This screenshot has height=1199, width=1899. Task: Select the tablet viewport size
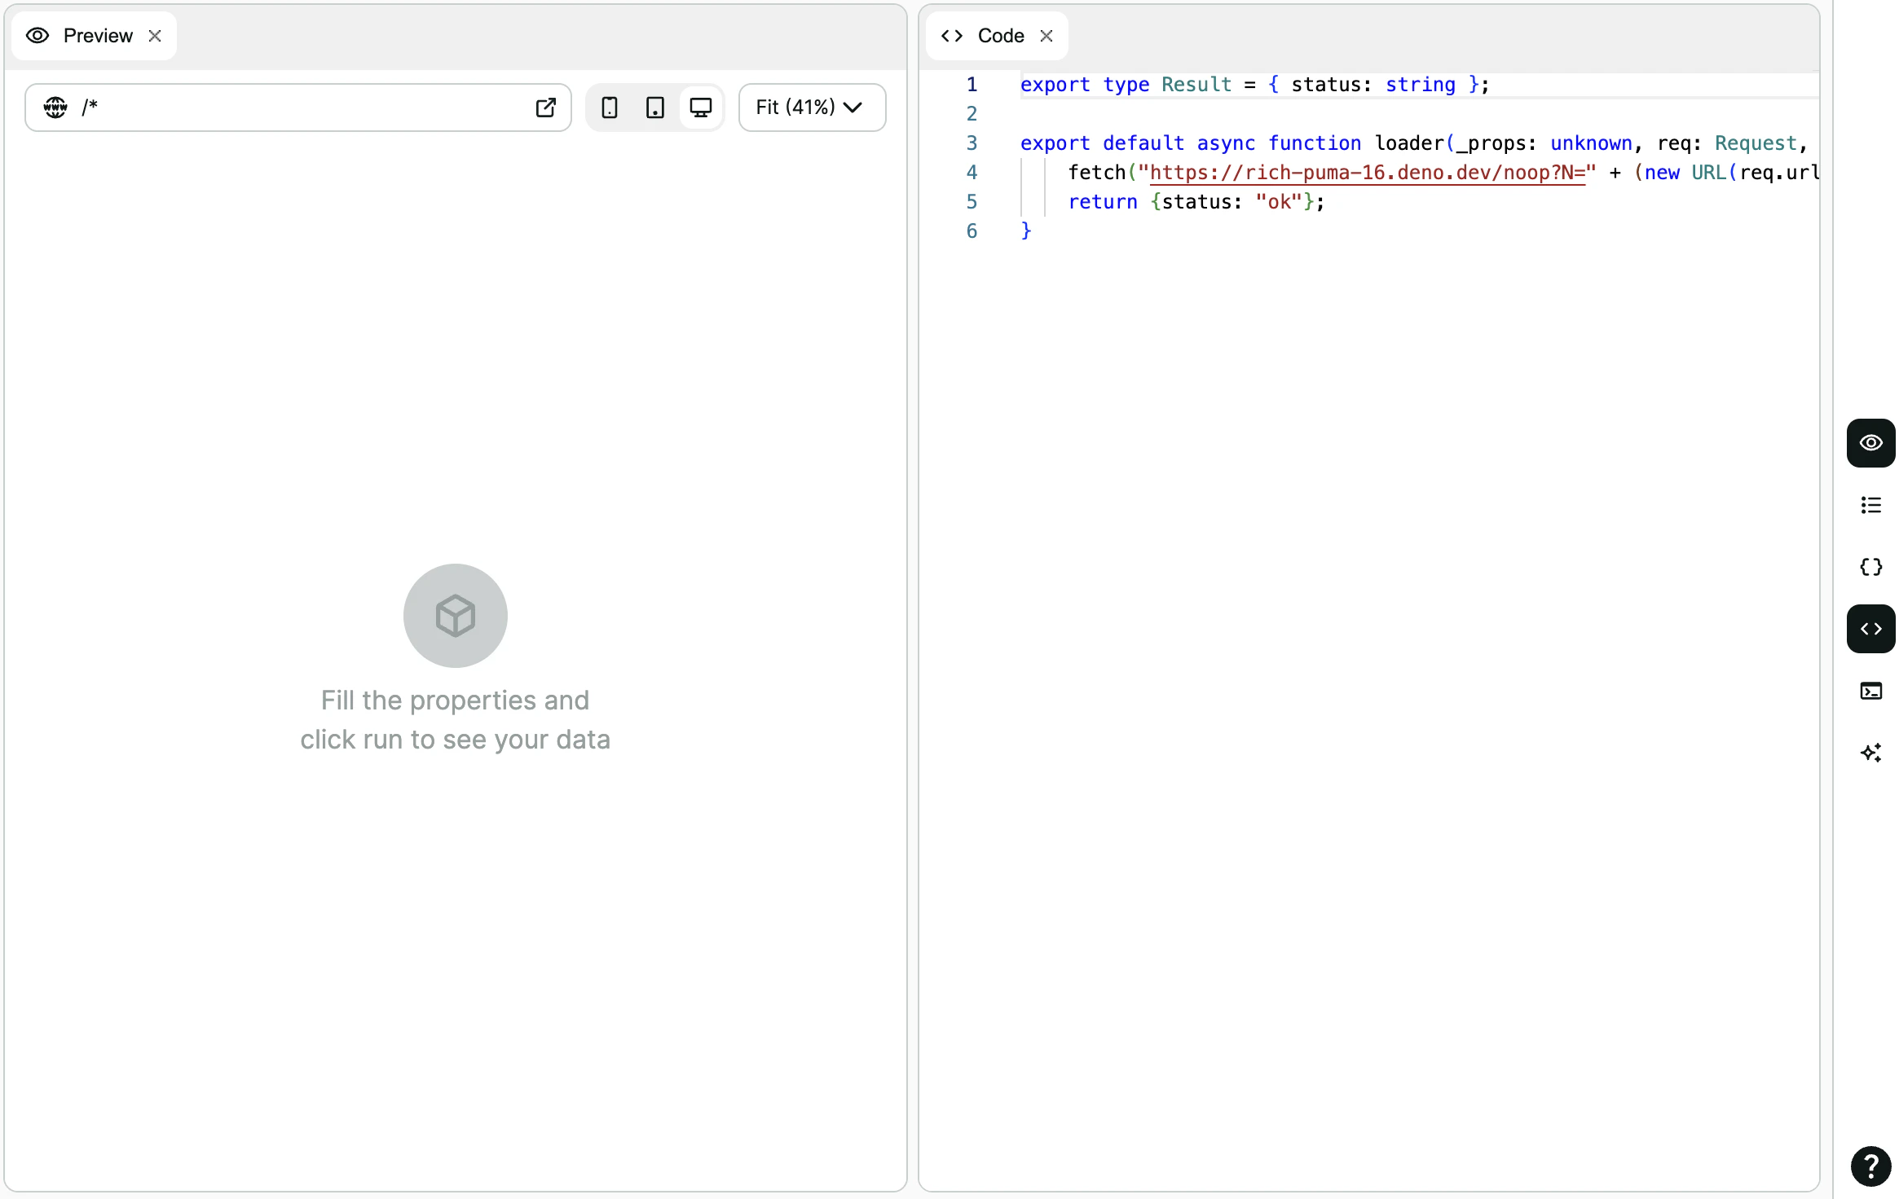(x=655, y=107)
